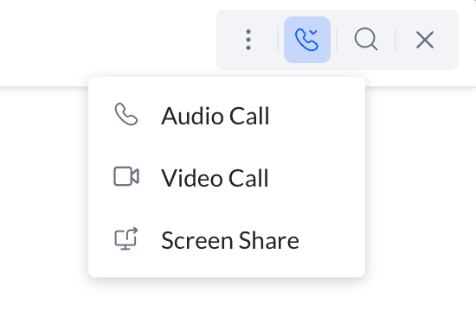476x311 pixels.
Task: Click the handset icon beside Audio Call
Action: [x=126, y=114]
